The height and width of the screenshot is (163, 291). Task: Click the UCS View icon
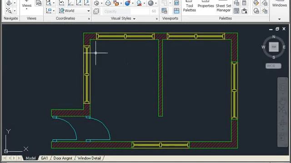point(49,11)
